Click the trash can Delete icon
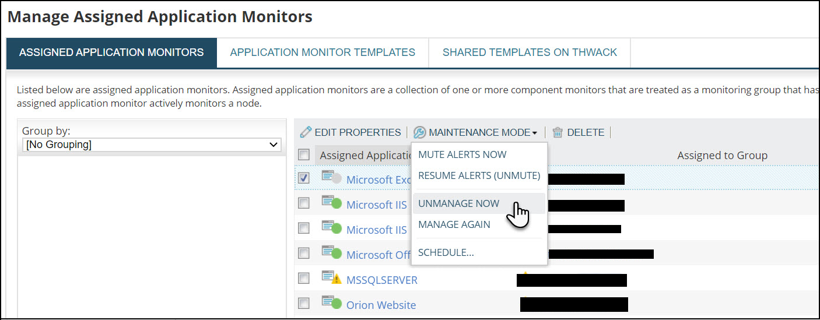This screenshot has width=820, height=320. (558, 132)
